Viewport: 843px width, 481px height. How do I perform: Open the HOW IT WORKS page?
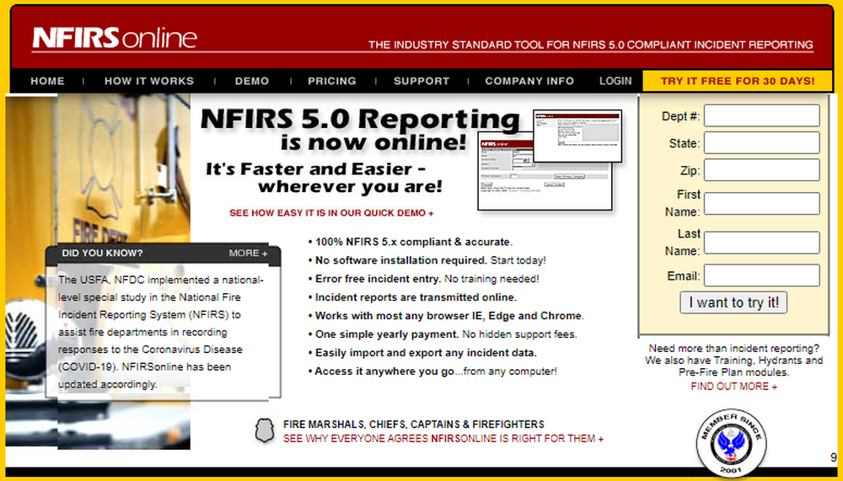149,81
